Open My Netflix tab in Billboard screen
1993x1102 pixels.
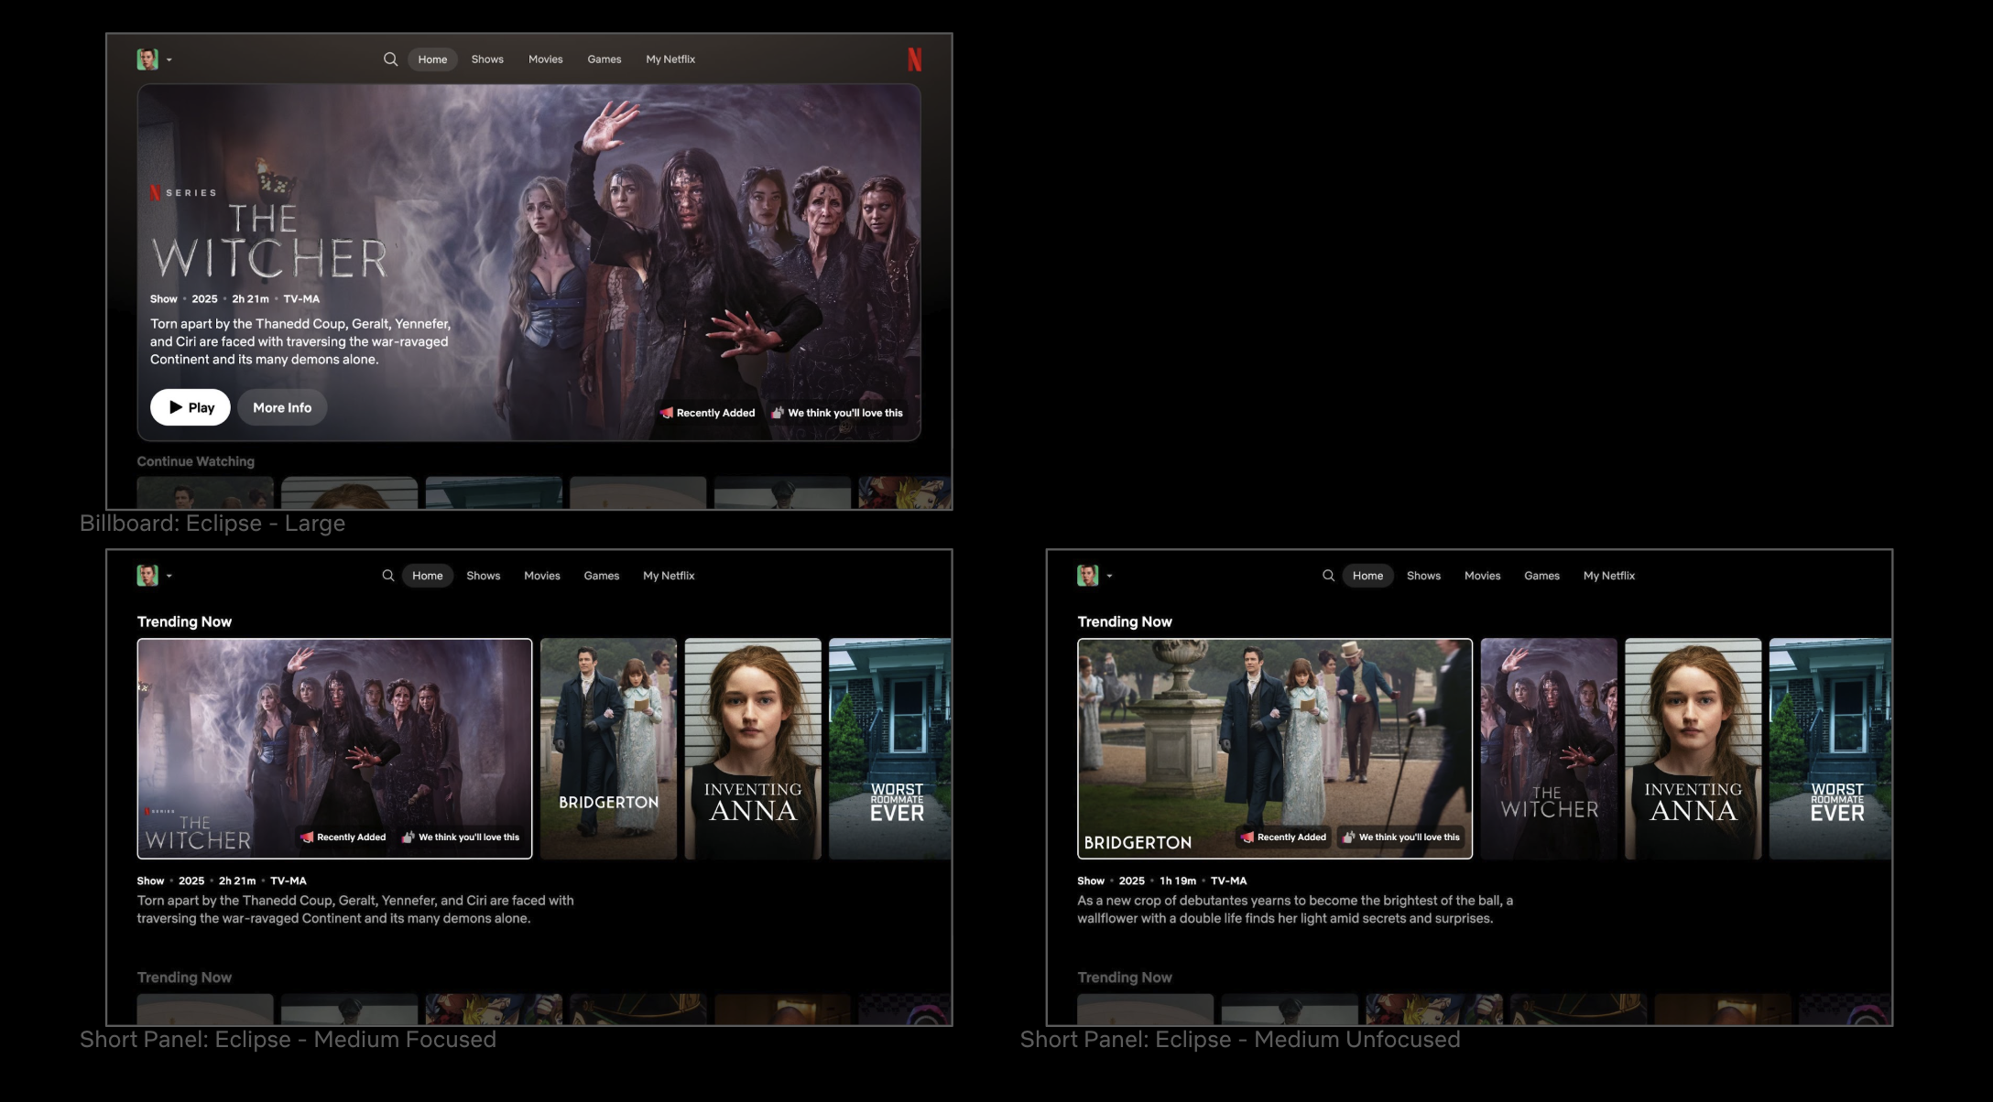point(670,59)
